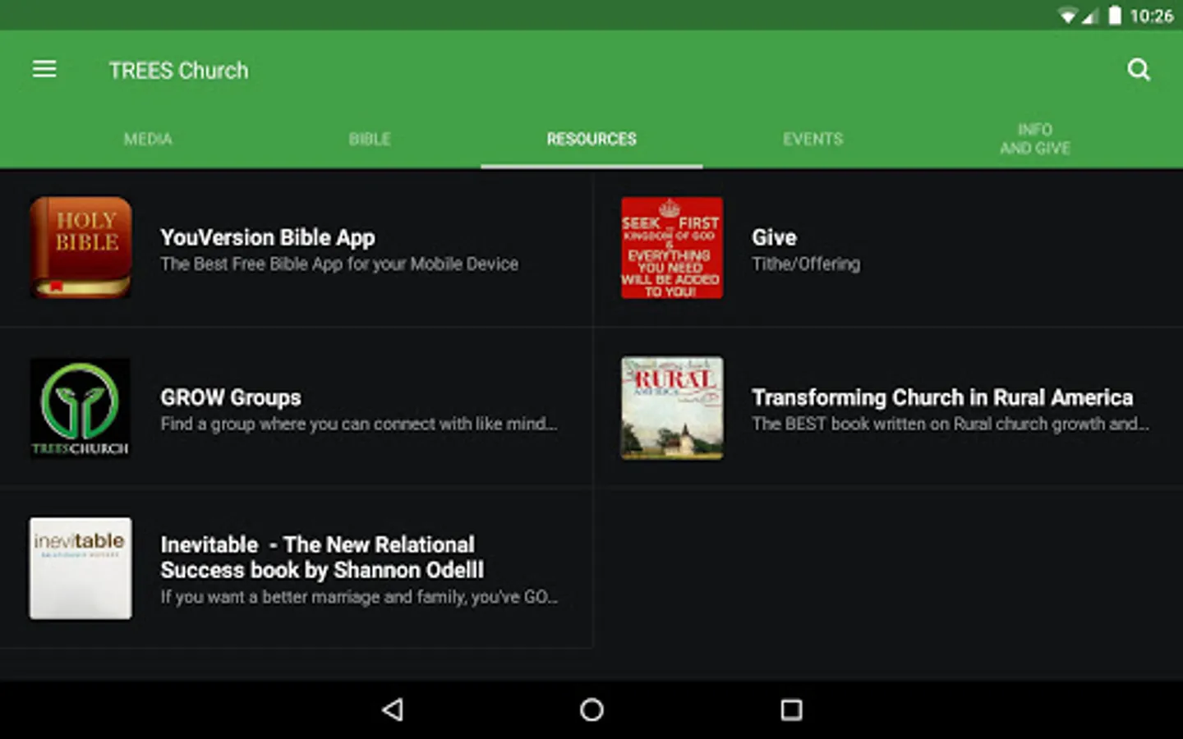The image size is (1183, 739).
Task: Click 'If you want a better marriage' description
Action: tap(359, 597)
